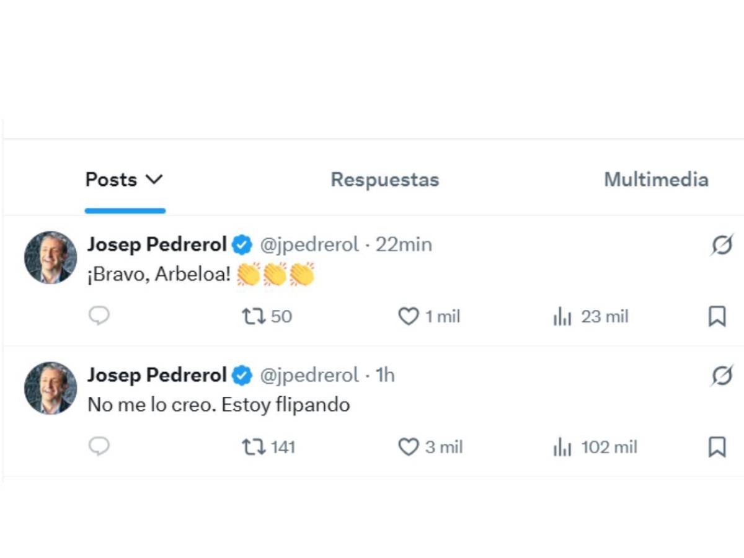Open the Multimedia tab
The image size is (744, 558).
click(657, 180)
